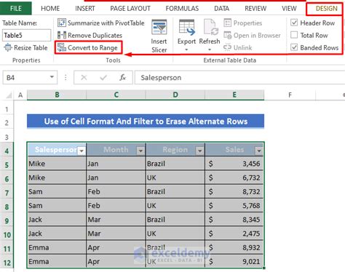Click the Refresh icon
The height and width of the screenshot is (272, 345).
coord(210,28)
